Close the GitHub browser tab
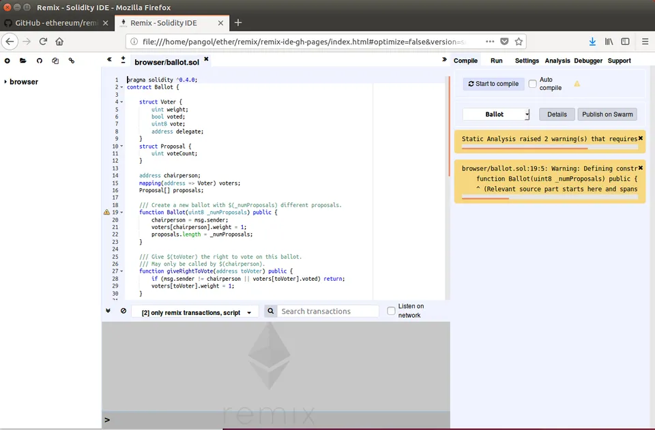The height and width of the screenshot is (430, 655). pyautogui.click(x=106, y=23)
